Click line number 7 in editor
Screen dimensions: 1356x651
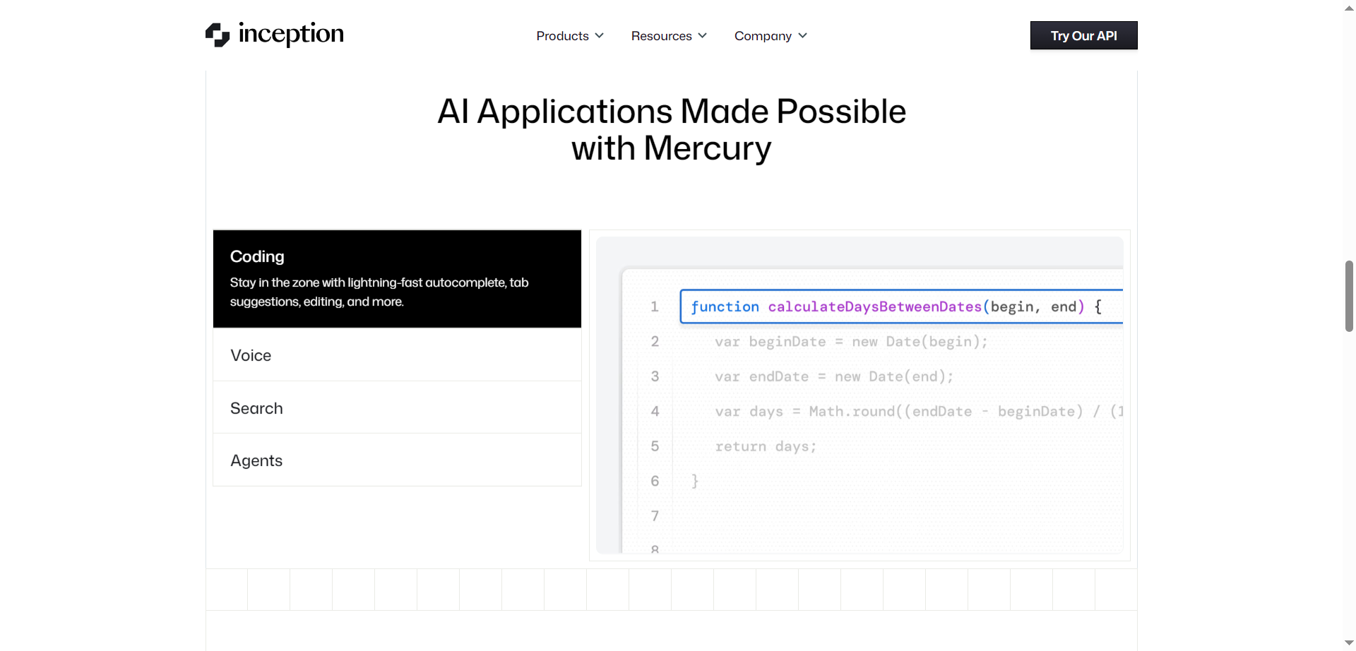(x=655, y=516)
